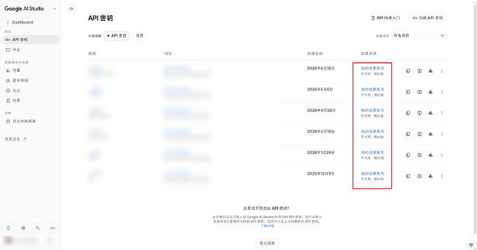View usage chart for 2026年3月19日 key
477x250 pixels.
click(x=431, y=134)
